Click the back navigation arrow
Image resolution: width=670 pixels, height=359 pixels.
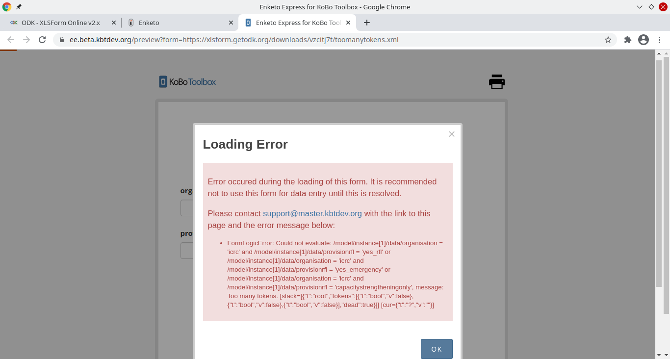[10, 40]
